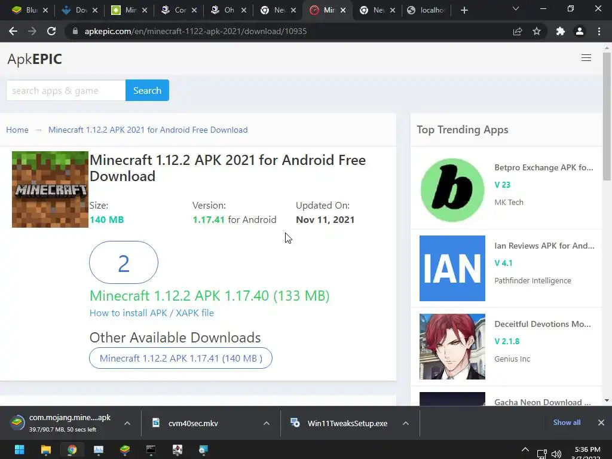Open the ApkEPIC hamburger menu
The width and height of the screenshot is (612, 459).
click(x=586, y=58)
